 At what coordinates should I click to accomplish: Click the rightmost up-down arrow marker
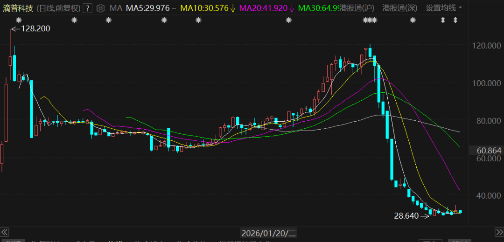[455, 20]
